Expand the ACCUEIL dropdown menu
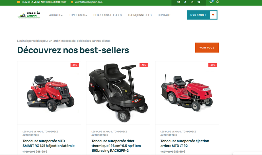The image size is (262, 155). (x=56, y=15)
